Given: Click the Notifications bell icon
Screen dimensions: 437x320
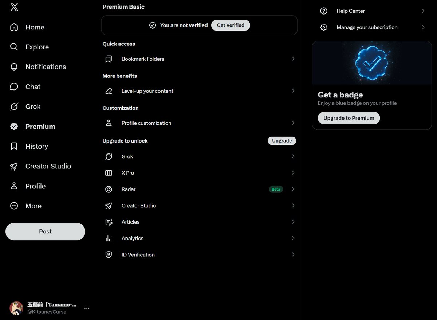Looking at the screenshot, I should [x=14, y=67].
